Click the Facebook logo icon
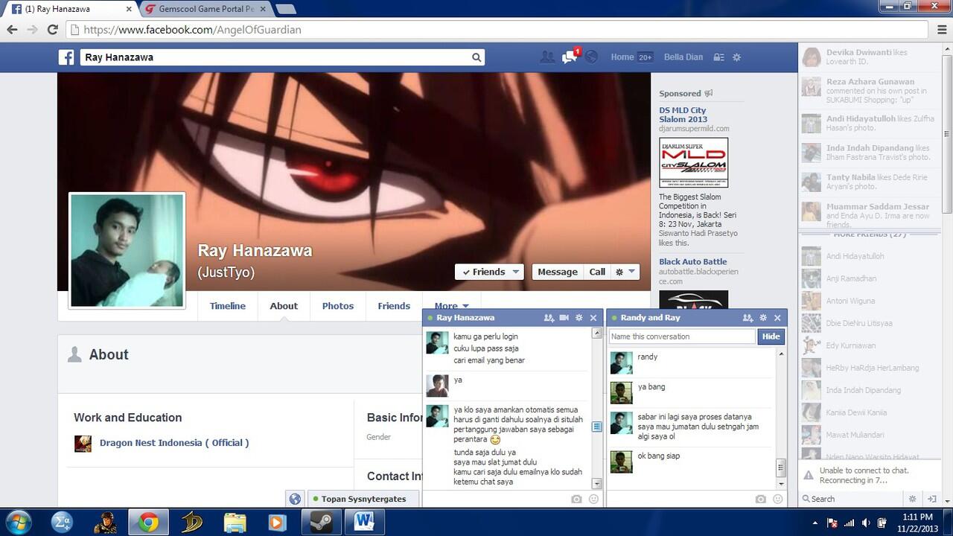Image resolution: width=953 pixels, height=536 pixels. coord(66,57)
